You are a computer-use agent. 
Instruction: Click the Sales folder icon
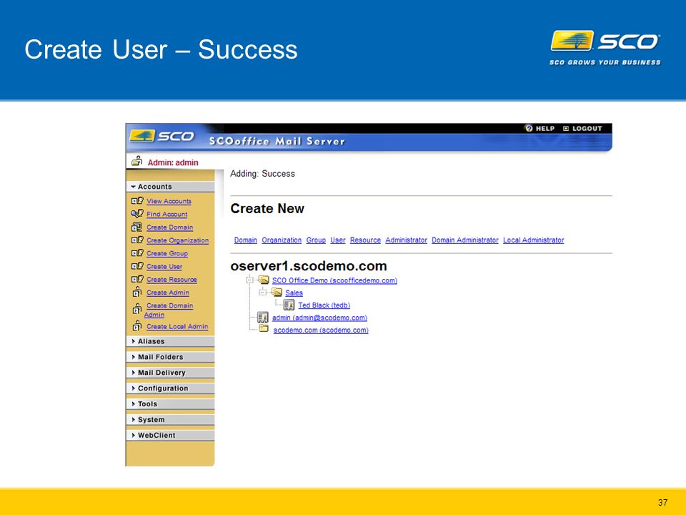(x=277, y=292)
